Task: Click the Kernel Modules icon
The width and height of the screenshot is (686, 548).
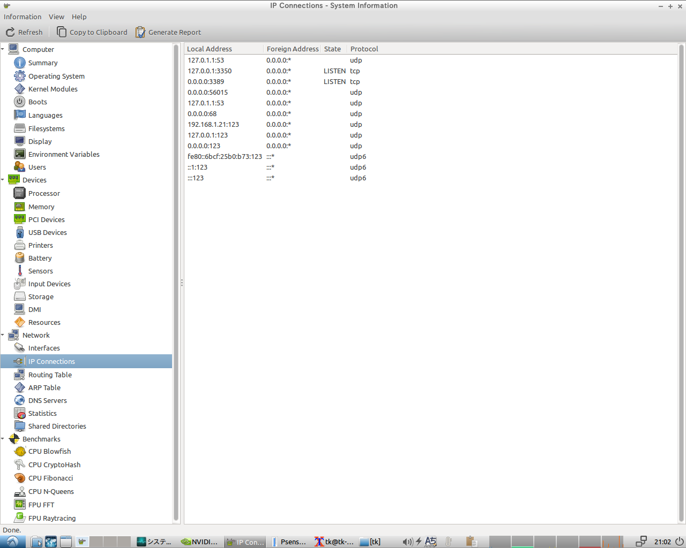Action: click(20, 89)
